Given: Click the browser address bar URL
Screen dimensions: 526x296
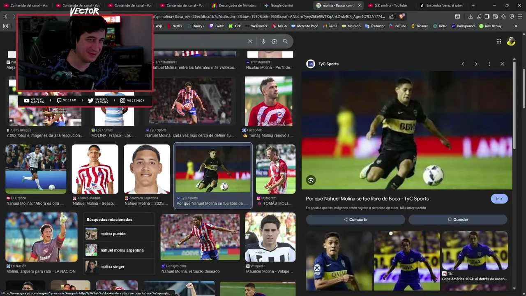Looking at the screenshot, I should (x=269, y=16).
